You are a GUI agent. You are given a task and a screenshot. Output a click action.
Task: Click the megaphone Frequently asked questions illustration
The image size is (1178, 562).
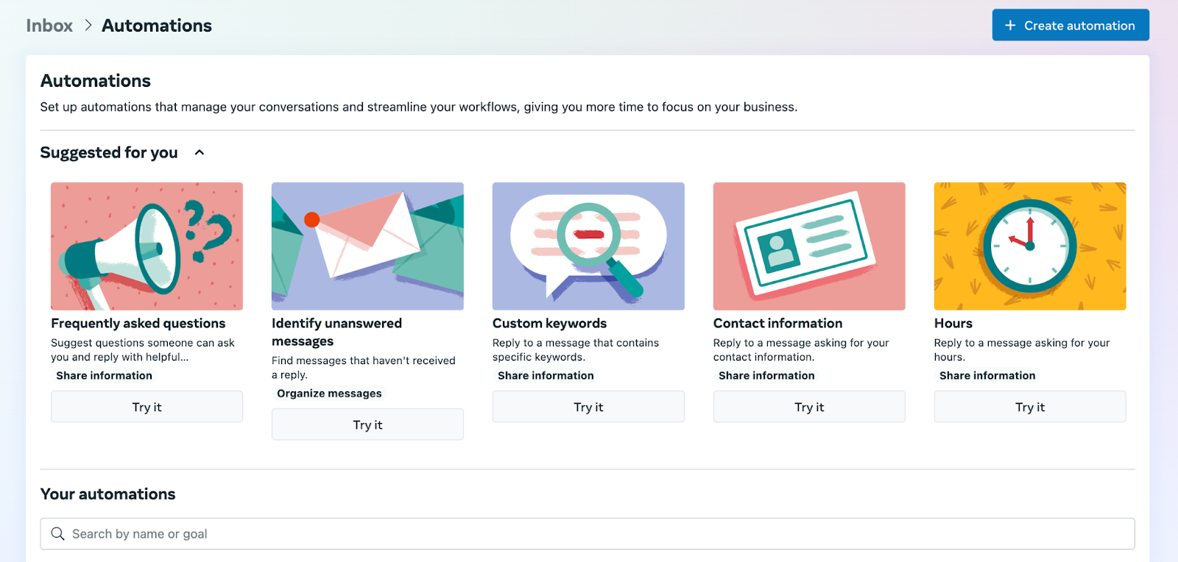tap(147, 246)
